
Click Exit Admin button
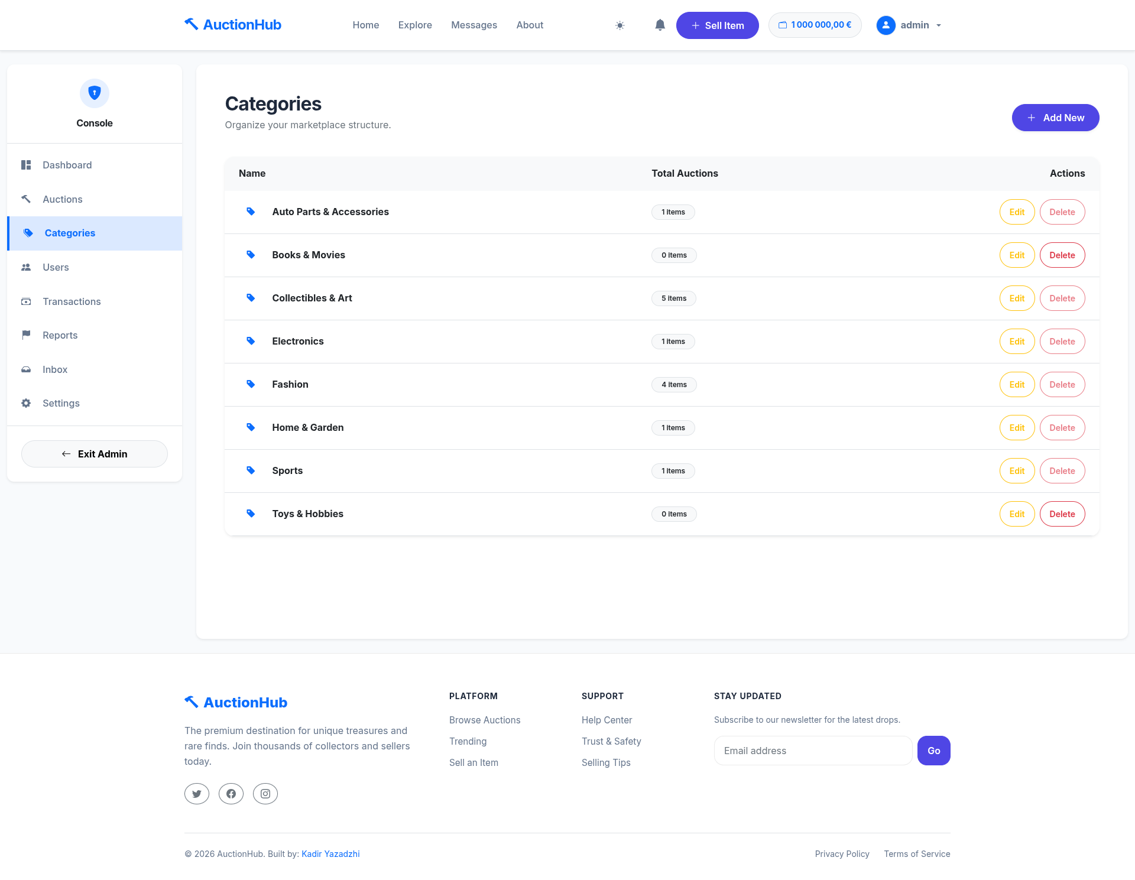click(95, 454)
